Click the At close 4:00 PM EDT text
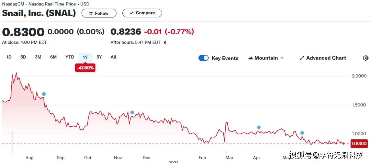The image size is (371, 163). tap(24, 43)
